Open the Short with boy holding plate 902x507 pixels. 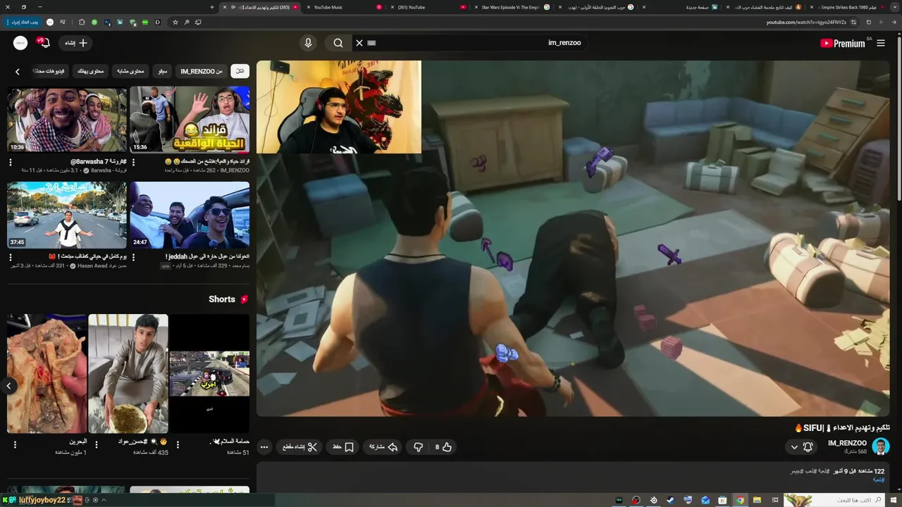click(128, 373)
